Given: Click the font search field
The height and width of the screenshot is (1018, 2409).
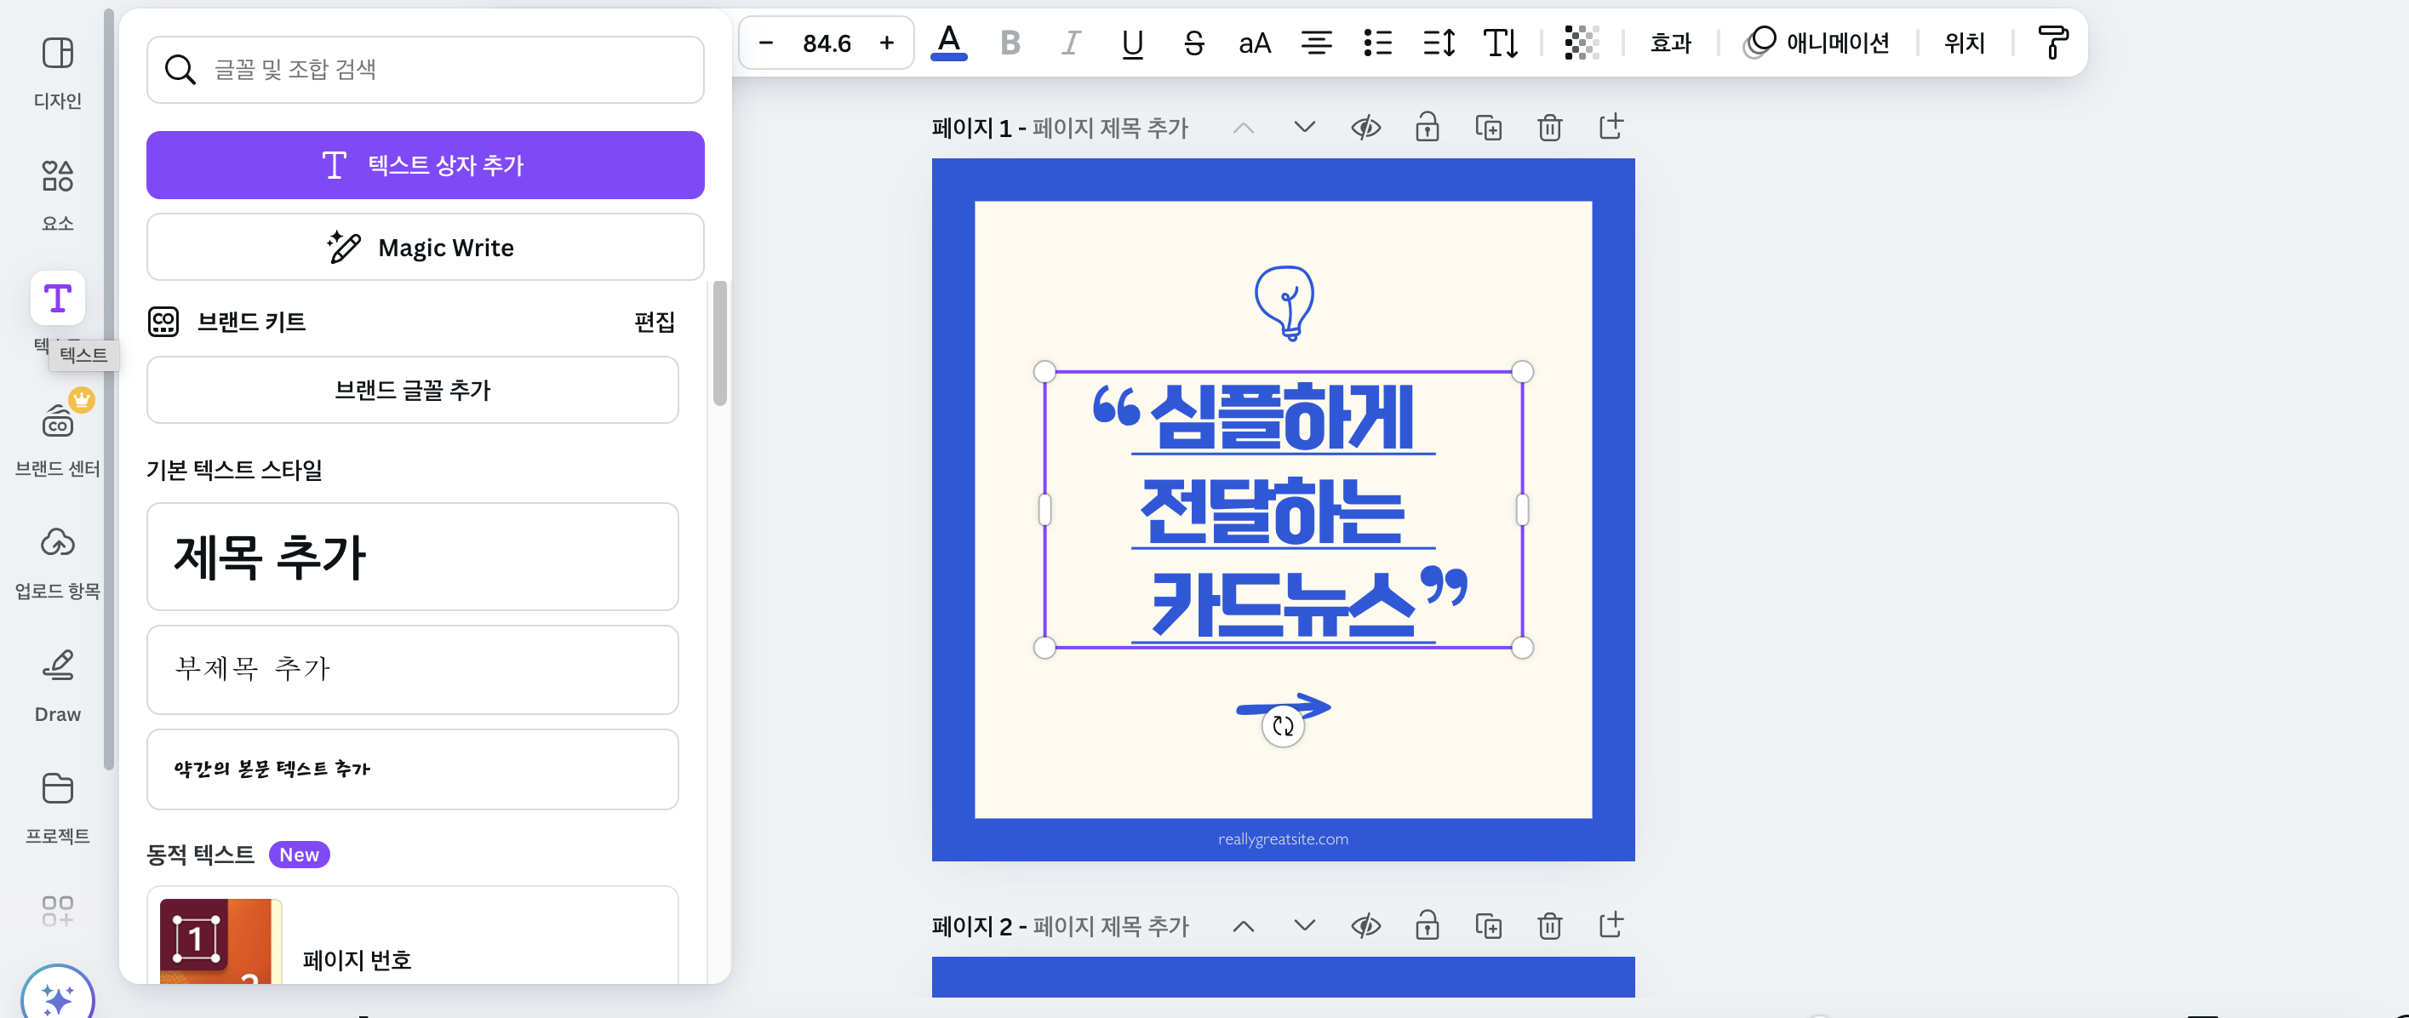Looking at the screenshot, I should (x=425, y=69).
